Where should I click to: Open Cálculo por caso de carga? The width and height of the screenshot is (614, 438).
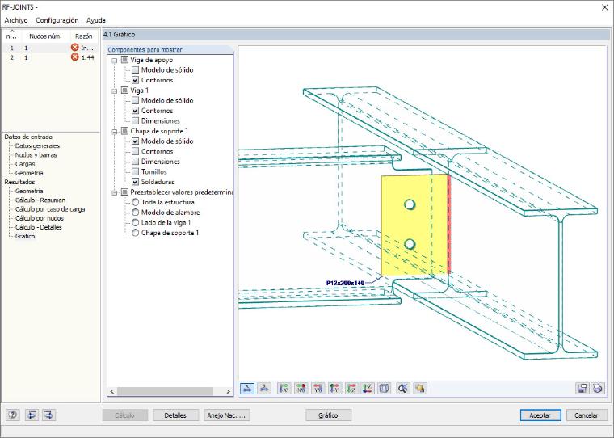[50, 208]
